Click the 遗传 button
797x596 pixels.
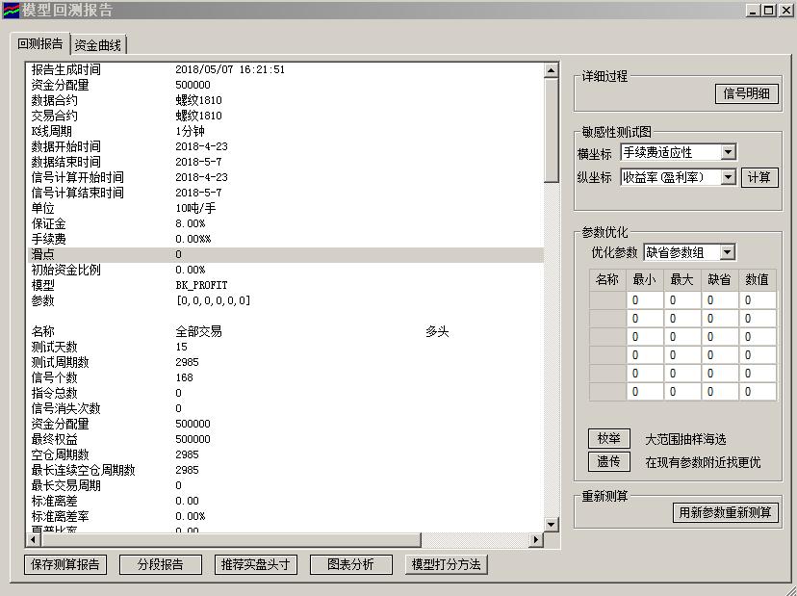[x=608, y=462]
